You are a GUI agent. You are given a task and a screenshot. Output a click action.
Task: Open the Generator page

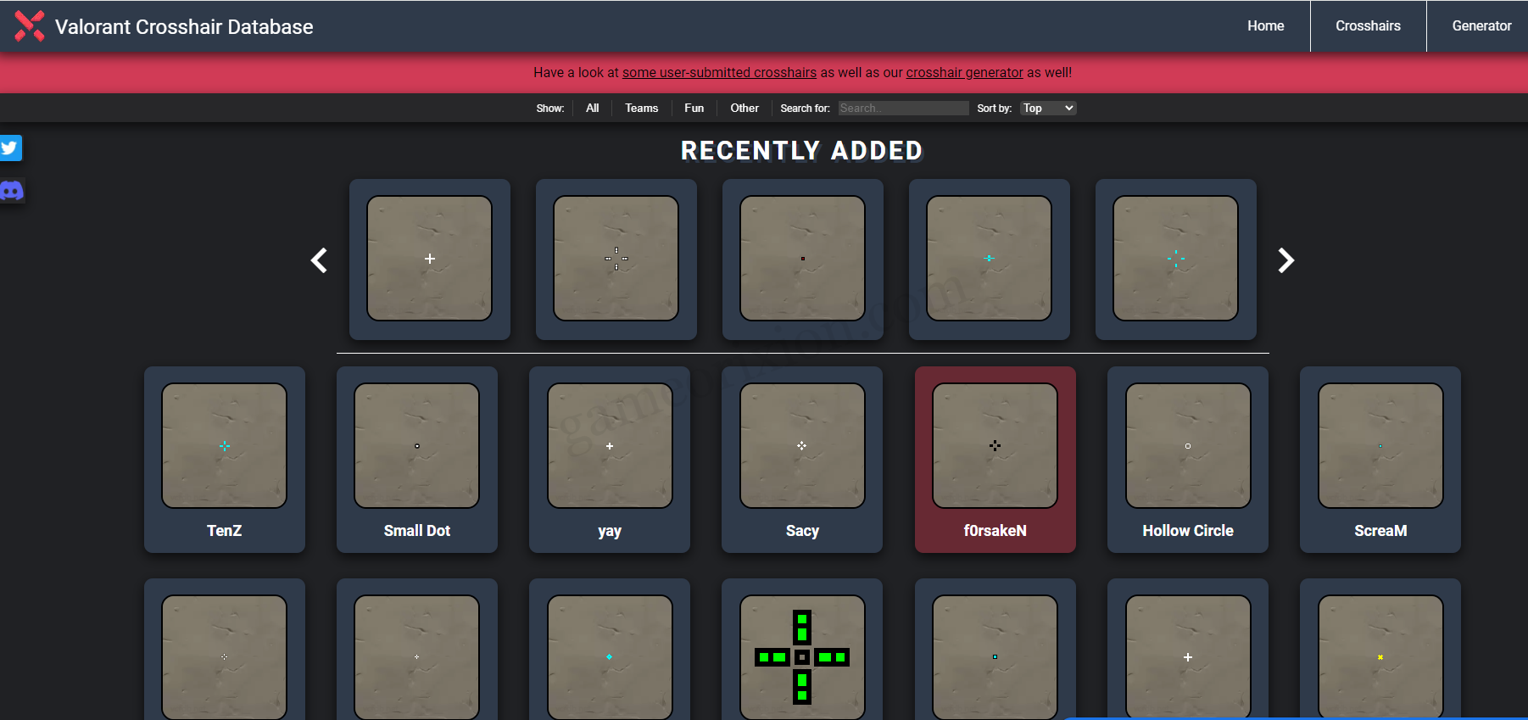(x=1481, y=26)
